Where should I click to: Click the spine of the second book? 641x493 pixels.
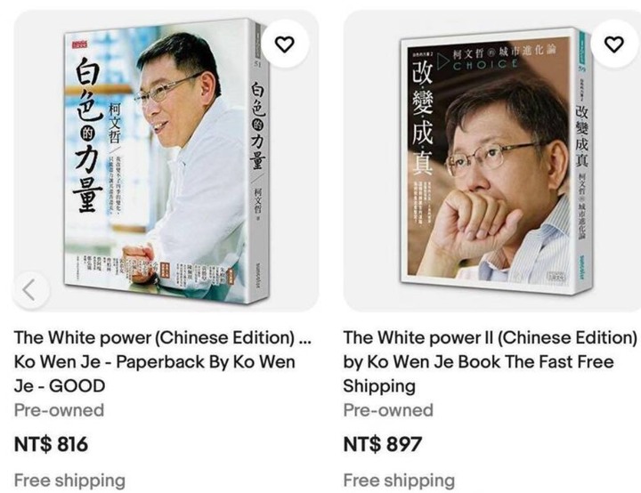[583, 161]
